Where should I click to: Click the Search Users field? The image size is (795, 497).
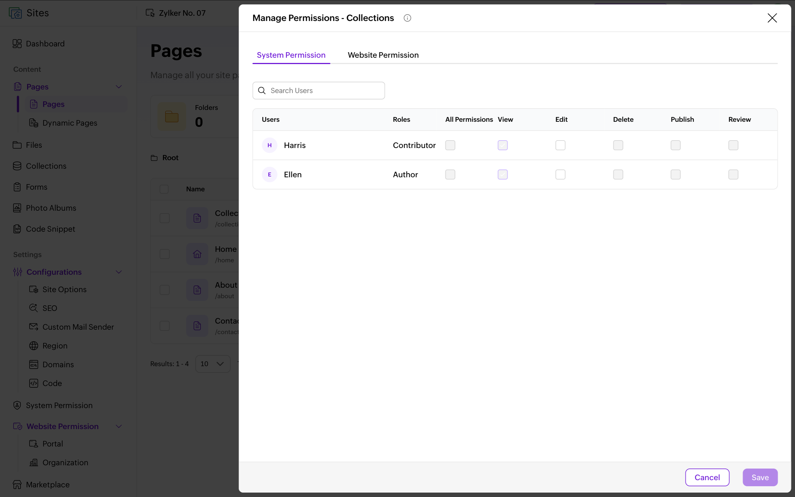pyautogui.click(x=318, y=91)
